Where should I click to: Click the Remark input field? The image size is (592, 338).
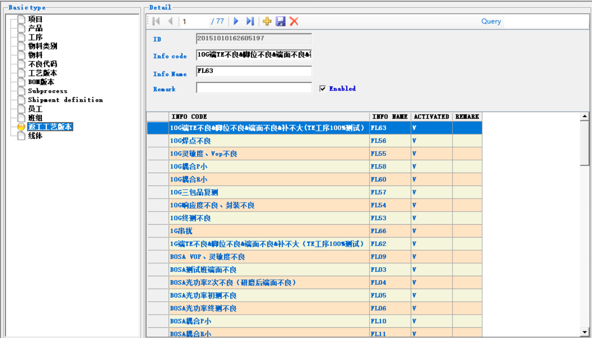254,88
